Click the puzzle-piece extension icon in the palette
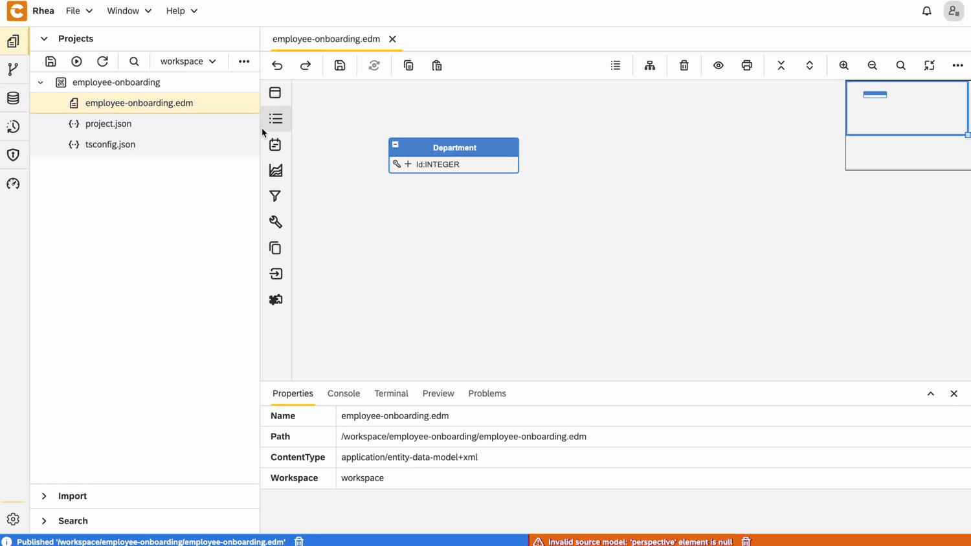 point(275,300)
